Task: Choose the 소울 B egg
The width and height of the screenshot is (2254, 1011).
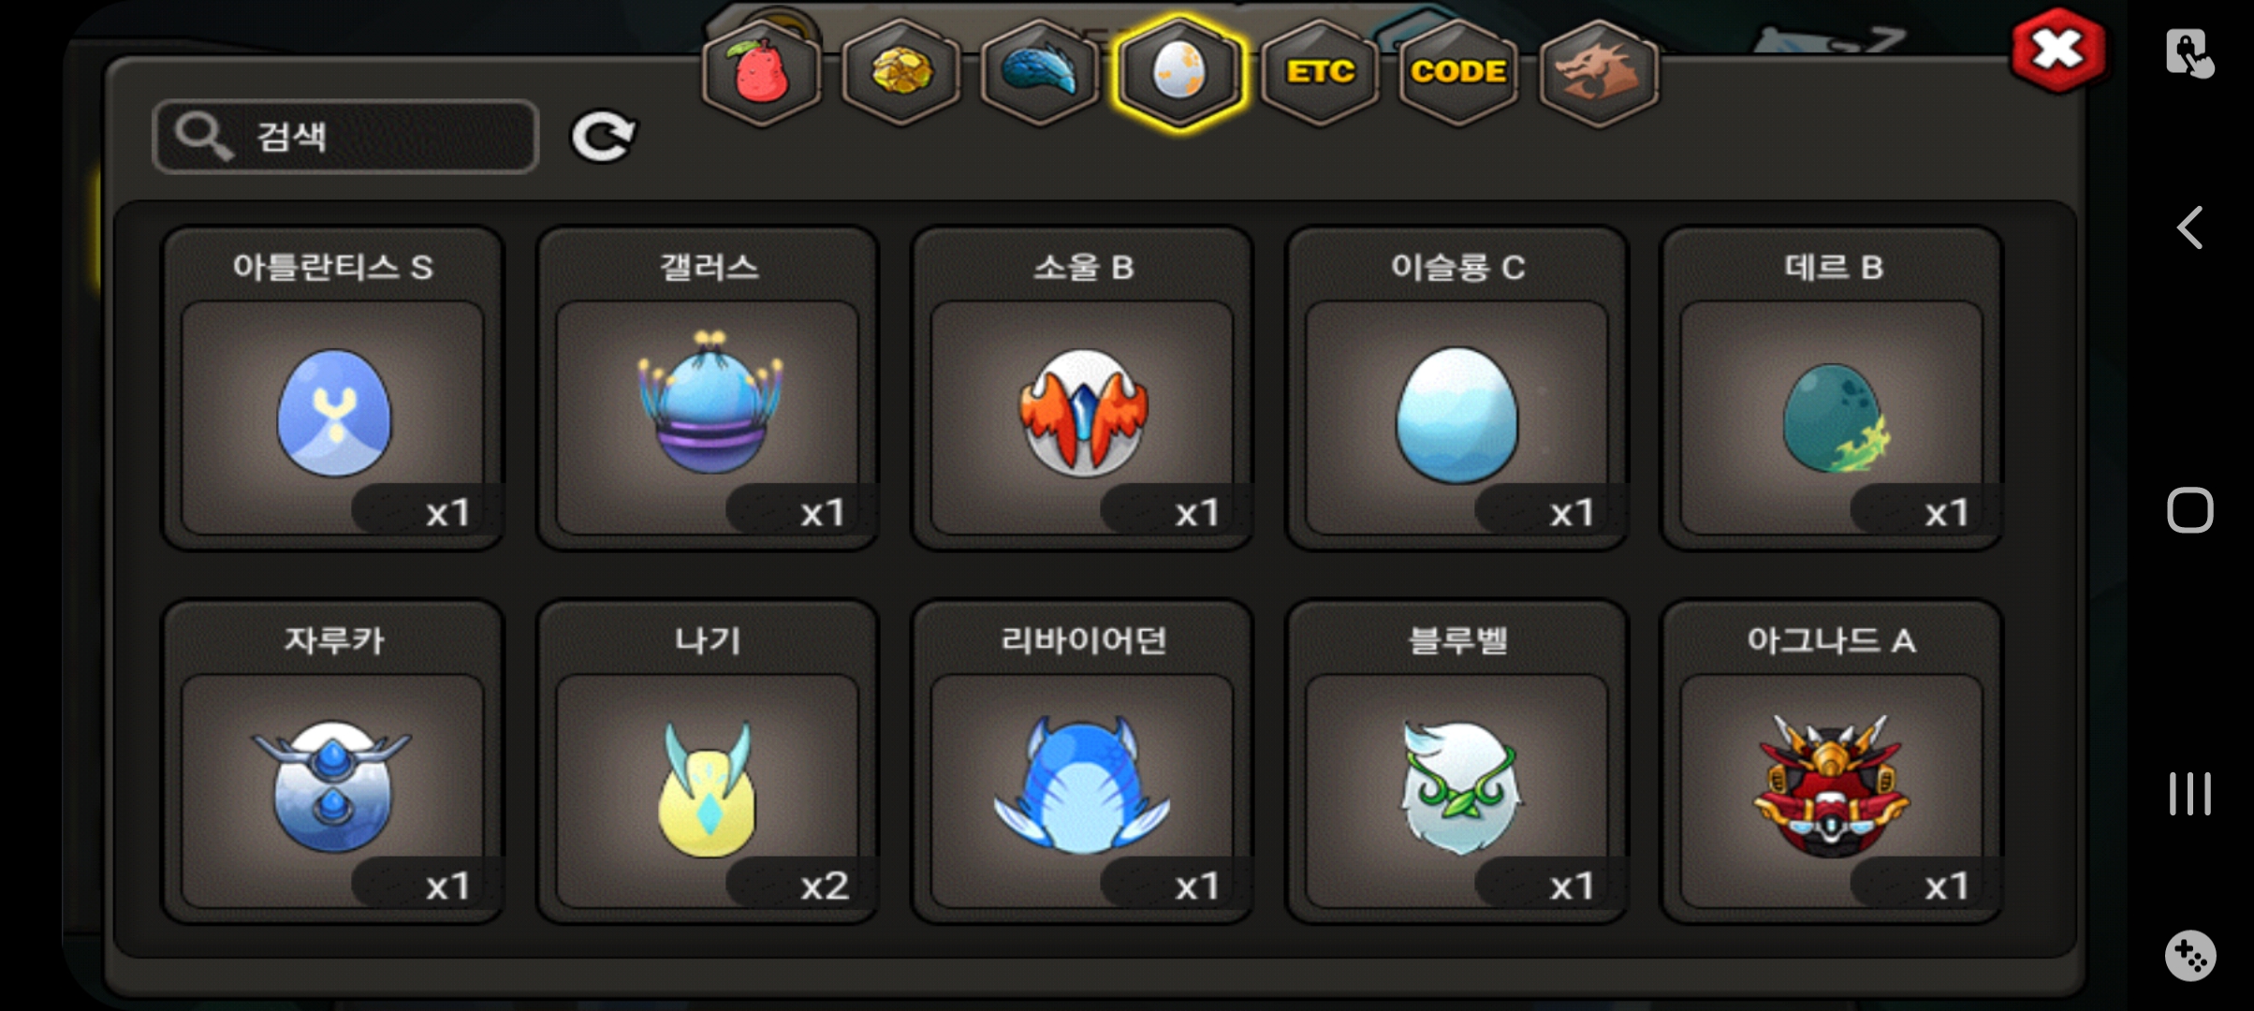Action: [1083, 388]
